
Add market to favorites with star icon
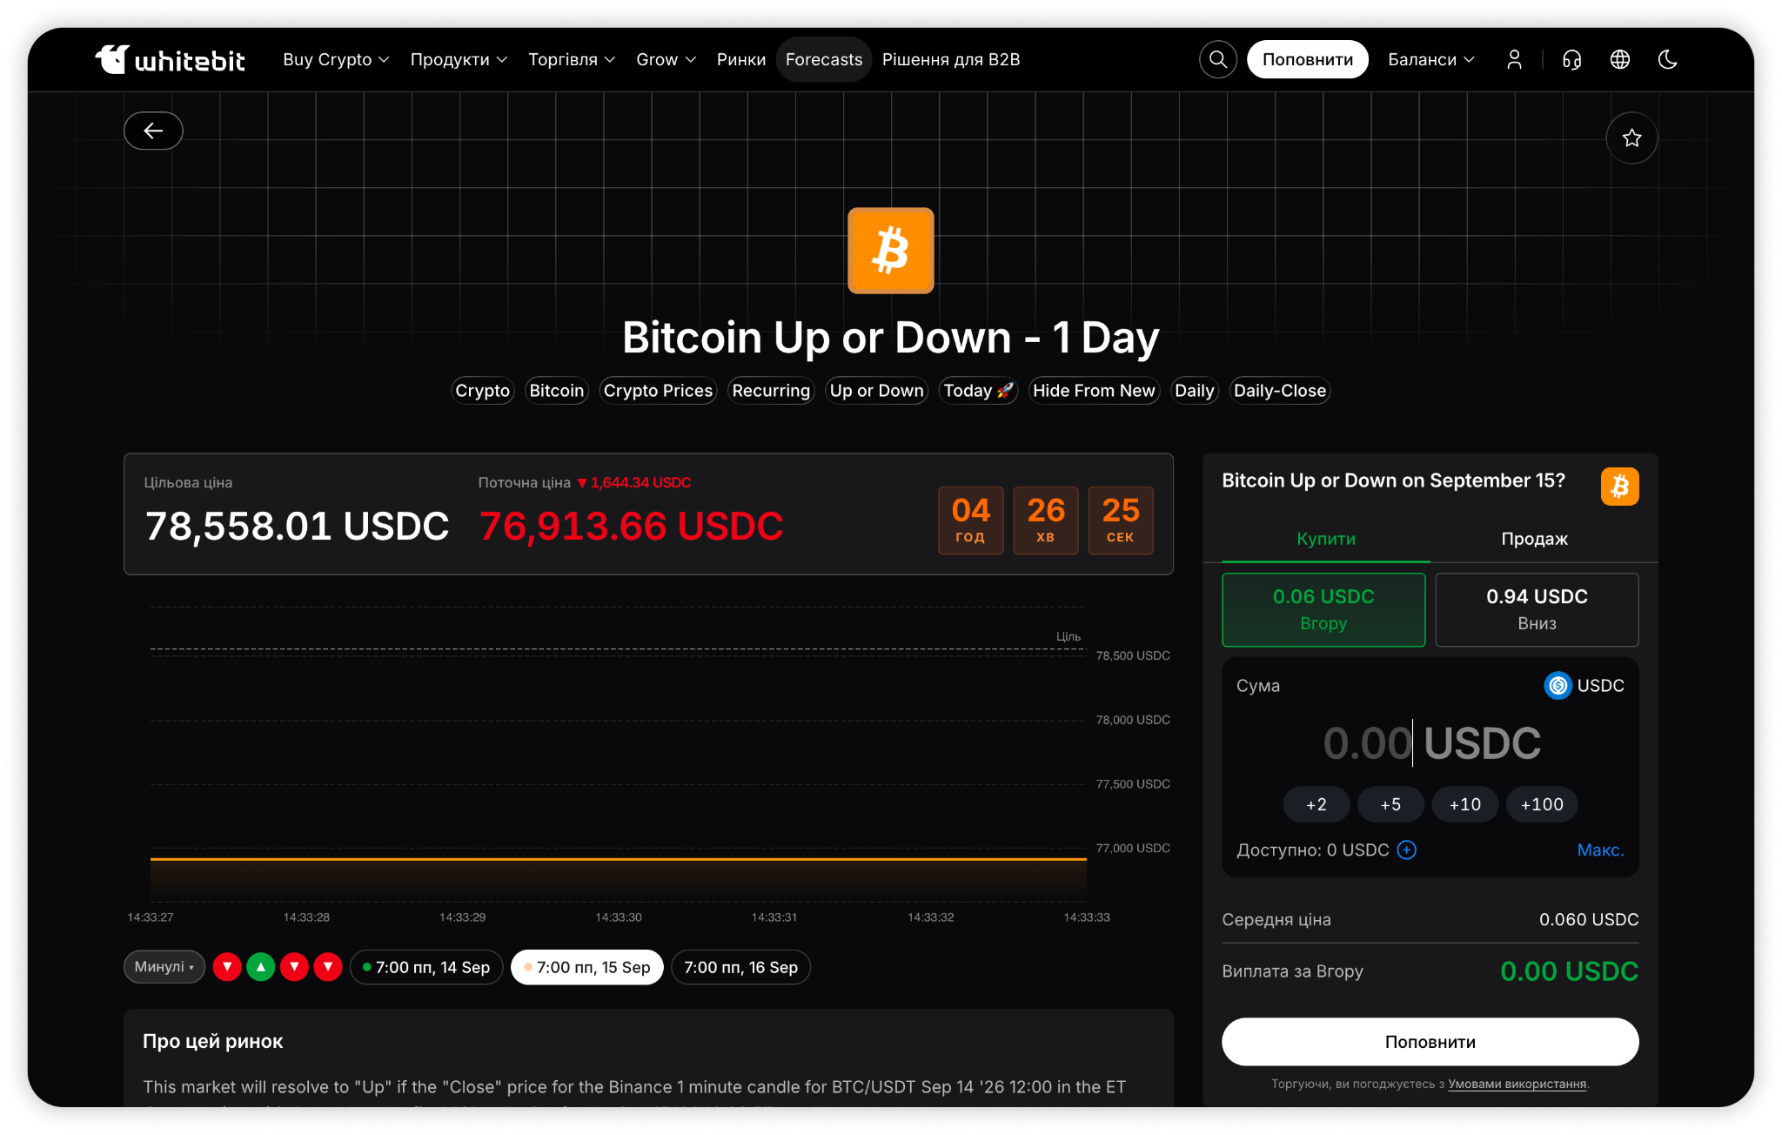[x=1631, y=138]
